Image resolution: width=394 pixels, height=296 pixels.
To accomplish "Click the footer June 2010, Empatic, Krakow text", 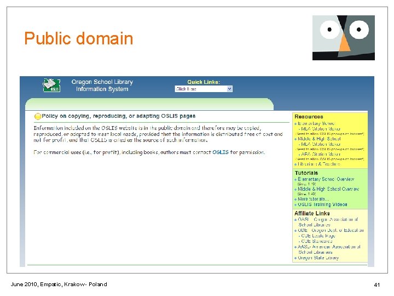I will [x=59, y=284].
